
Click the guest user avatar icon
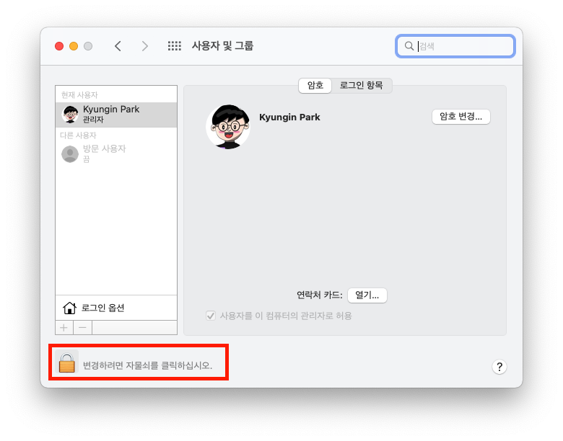pos(70,153)
